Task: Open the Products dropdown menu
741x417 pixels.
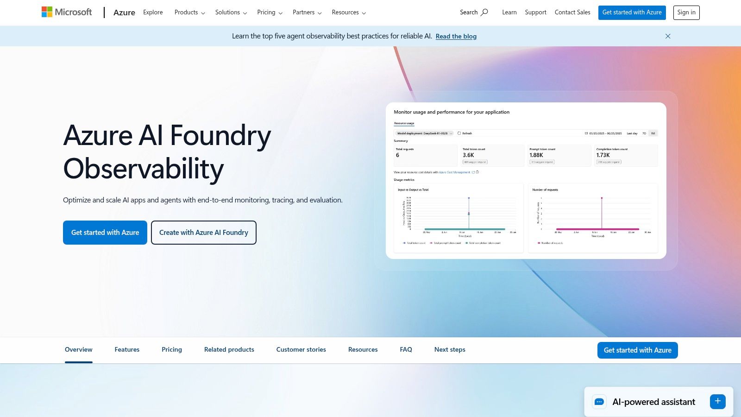Action: 189,13
